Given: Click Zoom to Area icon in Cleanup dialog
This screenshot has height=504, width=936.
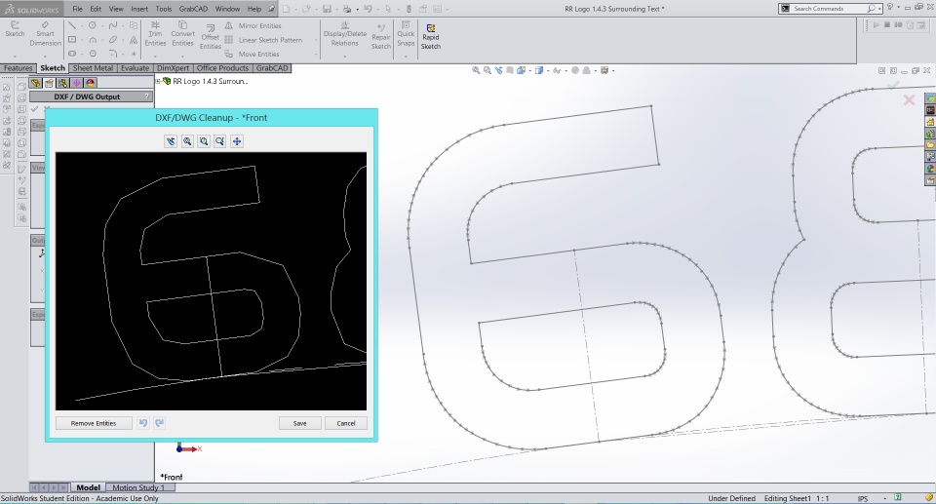Looking at the screenshot, I should (204, 141).
